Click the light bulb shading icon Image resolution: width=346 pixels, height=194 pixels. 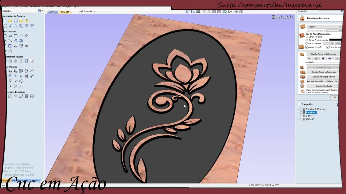(225, 11)
